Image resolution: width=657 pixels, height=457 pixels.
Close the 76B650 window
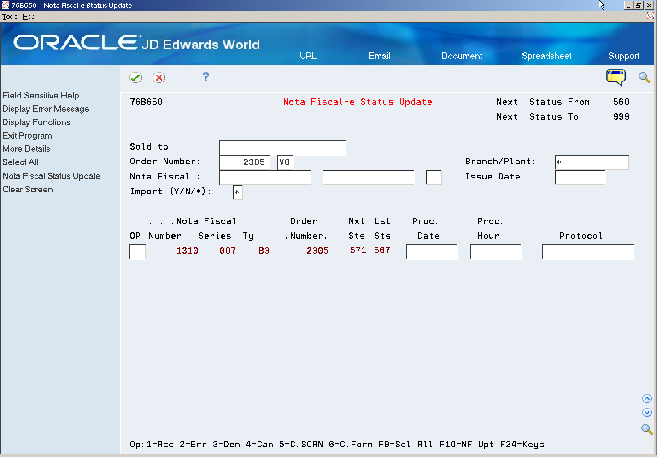coord(649,5)
